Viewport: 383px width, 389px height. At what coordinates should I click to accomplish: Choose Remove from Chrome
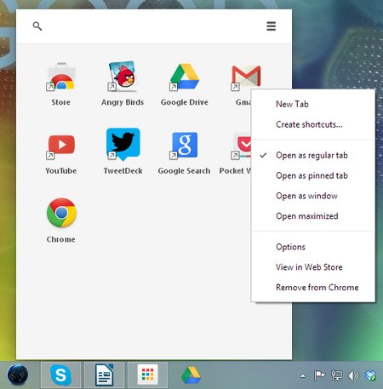pos(313,288)
